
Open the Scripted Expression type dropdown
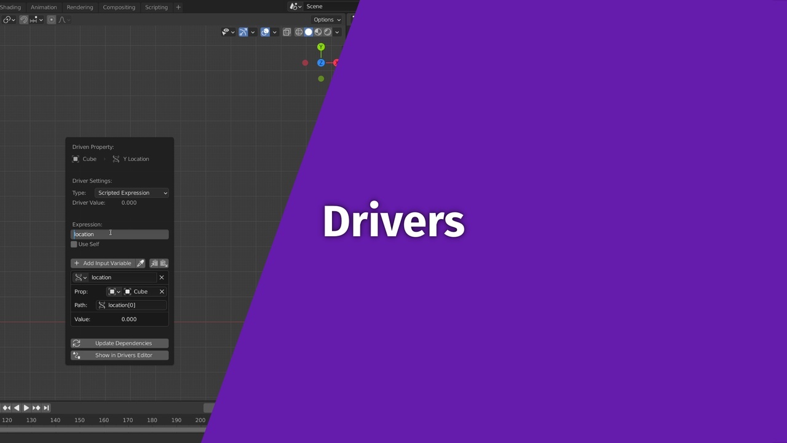tap(132, 193)
